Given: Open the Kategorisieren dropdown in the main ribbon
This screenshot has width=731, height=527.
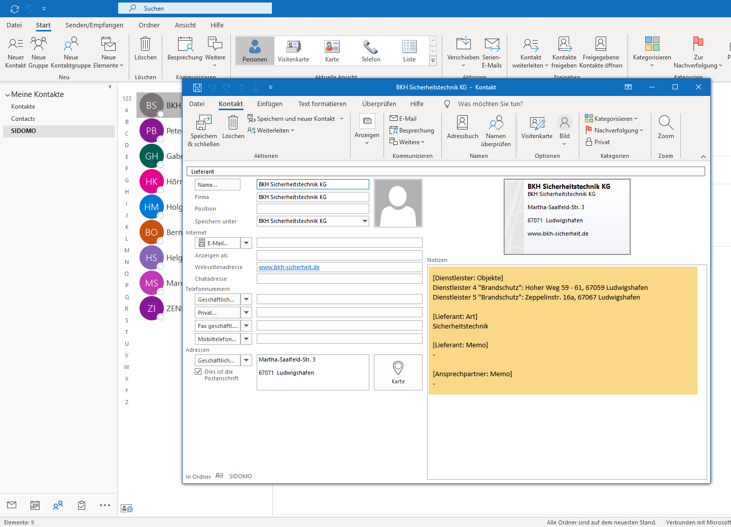Looking at the screenshot, I should point(652,52).
